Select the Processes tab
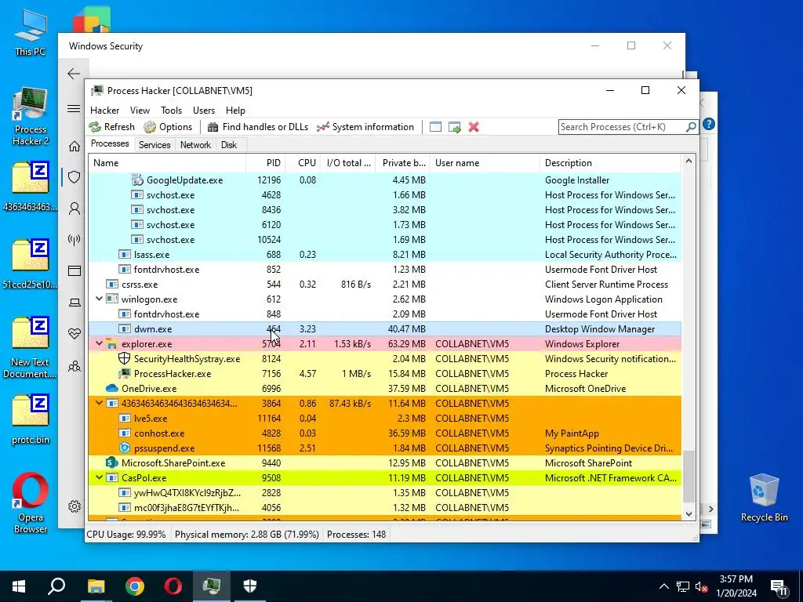 [110, 144]
